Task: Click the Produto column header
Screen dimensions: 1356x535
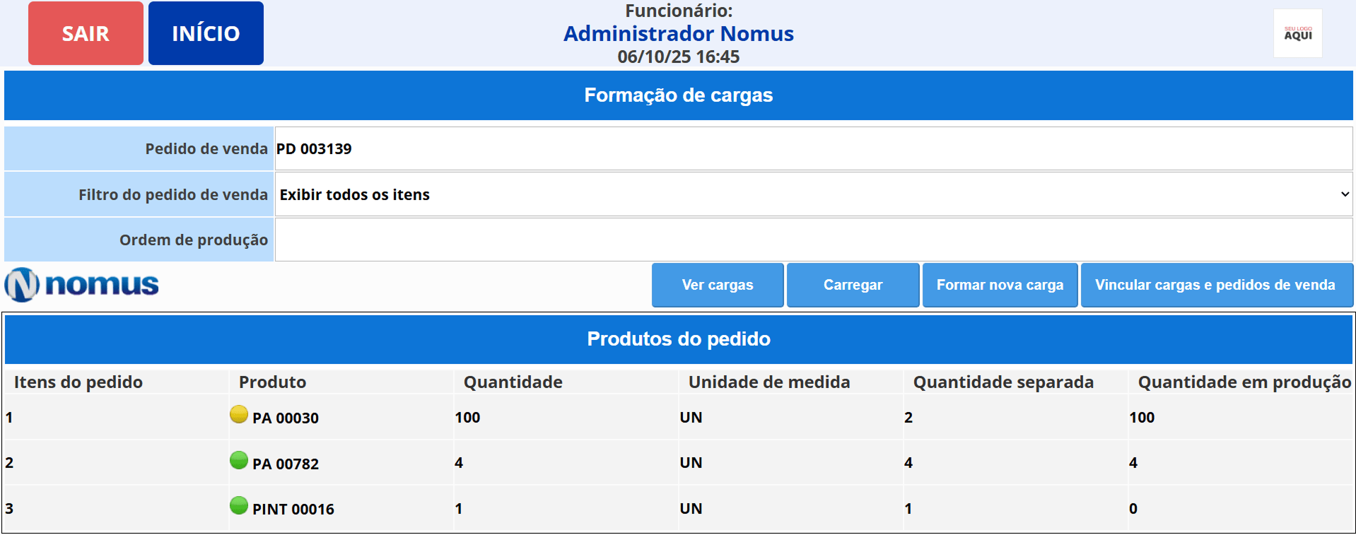Action: click(x=272, y=382)
